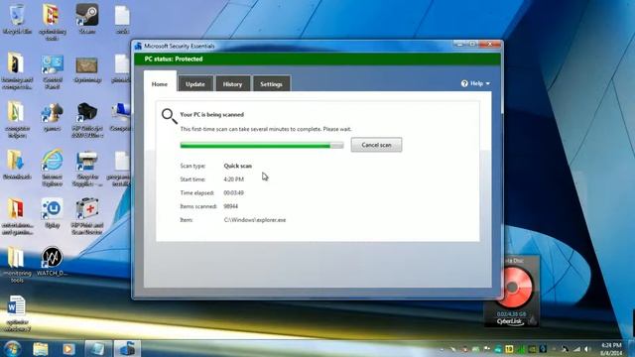Viewport: 635px width, 357px height.
Task: Click the network signal tray icon
Action: (576, 349)
